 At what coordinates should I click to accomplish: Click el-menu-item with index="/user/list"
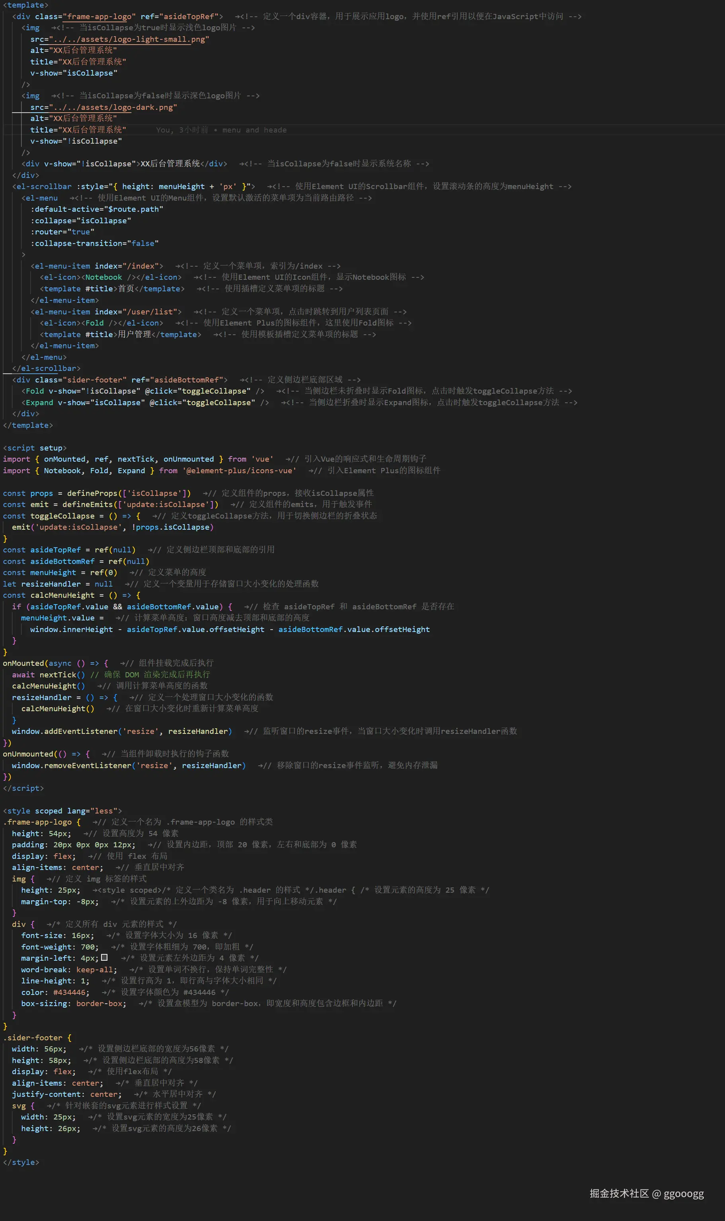[106, 312]
